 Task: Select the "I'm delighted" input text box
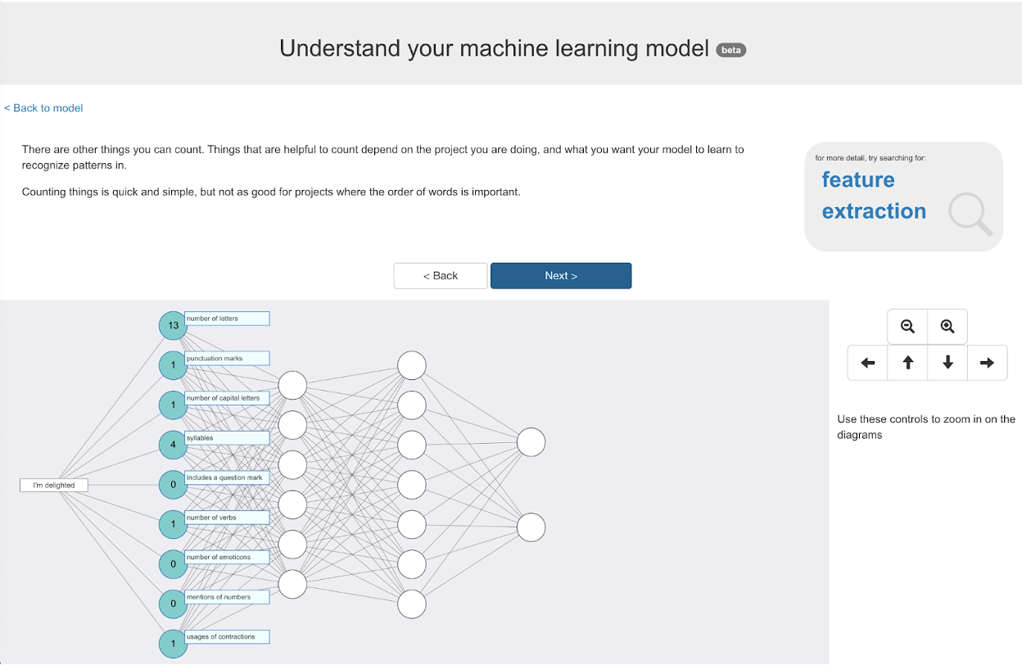[x=54, y=486]
